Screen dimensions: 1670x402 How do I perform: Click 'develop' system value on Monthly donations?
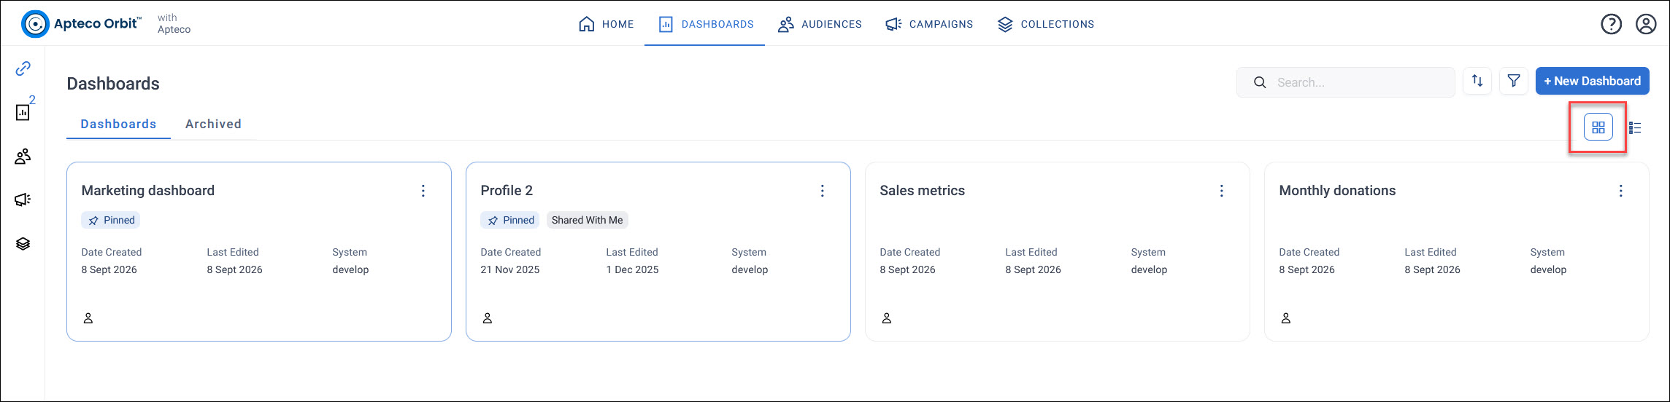[x=1549, y=269]
